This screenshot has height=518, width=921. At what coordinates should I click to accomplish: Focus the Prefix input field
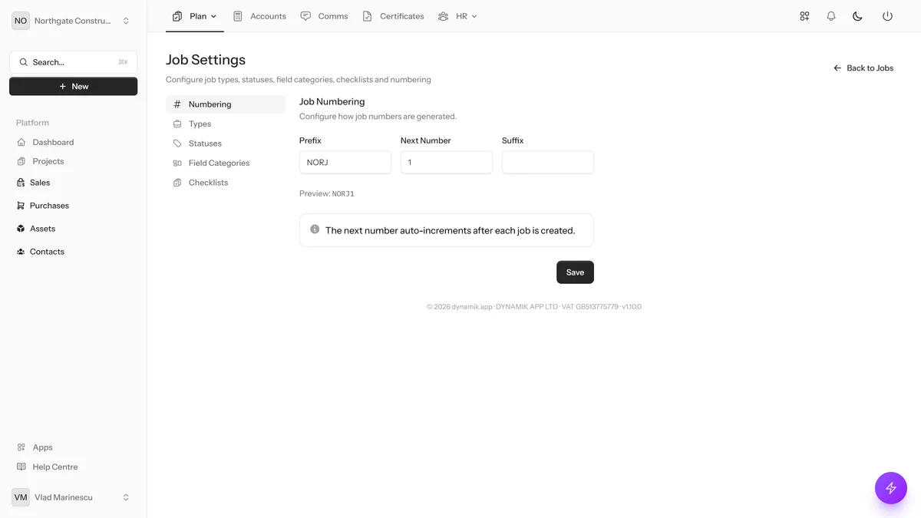click(345, 163)
